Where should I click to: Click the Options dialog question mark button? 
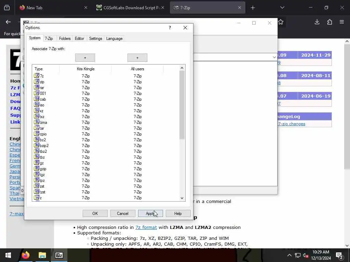tap(170, 28)
